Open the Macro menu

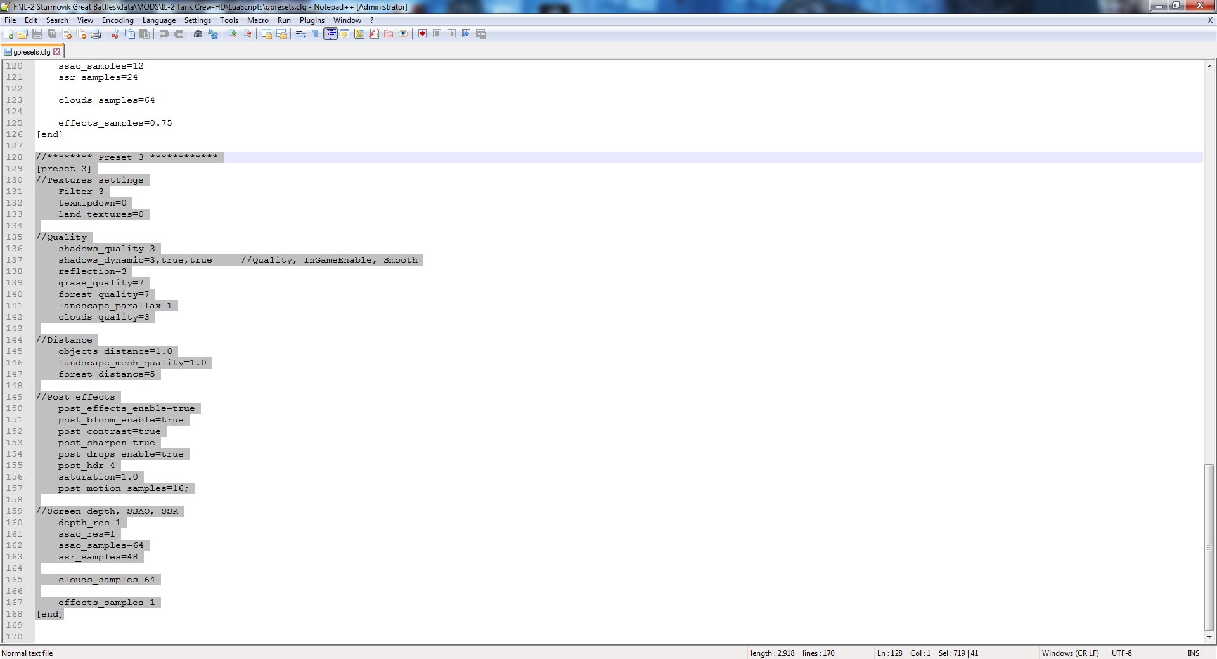(x=258, y=20)
